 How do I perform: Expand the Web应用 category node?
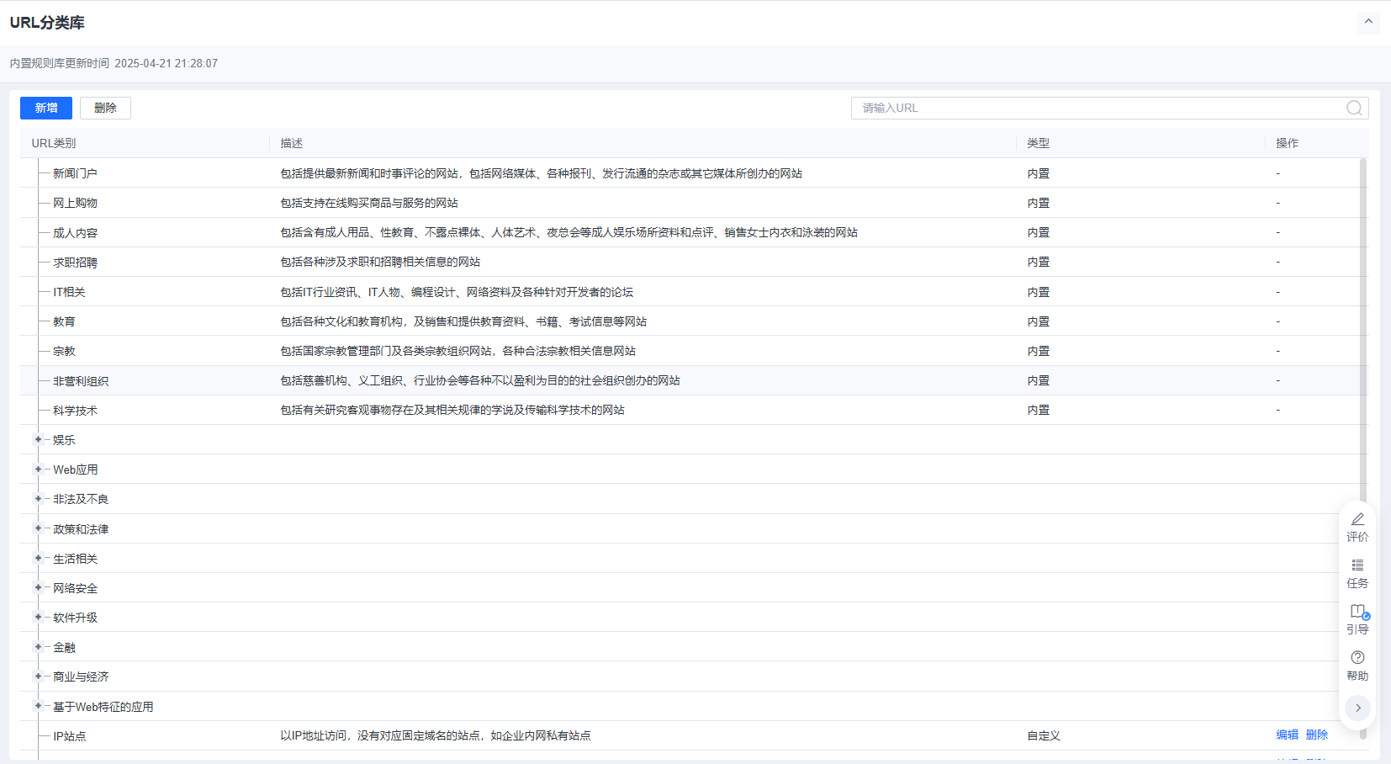click(38, 470)
